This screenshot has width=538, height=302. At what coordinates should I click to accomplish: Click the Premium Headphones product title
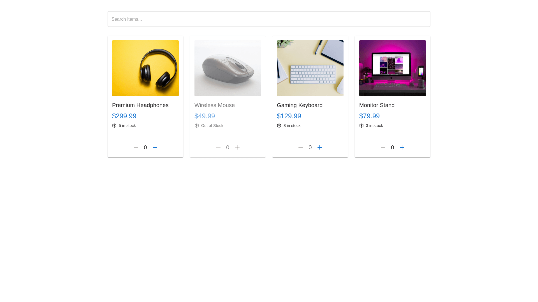click(140, 105)
